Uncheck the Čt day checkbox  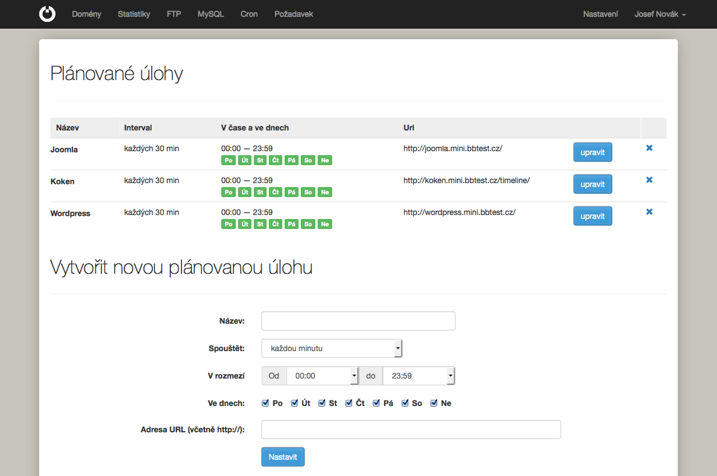[x=349, y=403]
